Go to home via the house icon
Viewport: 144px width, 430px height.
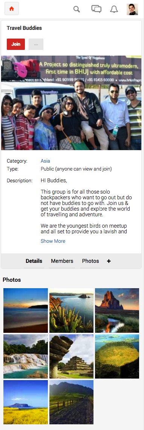pyautogui.click(x=11, y=9)
